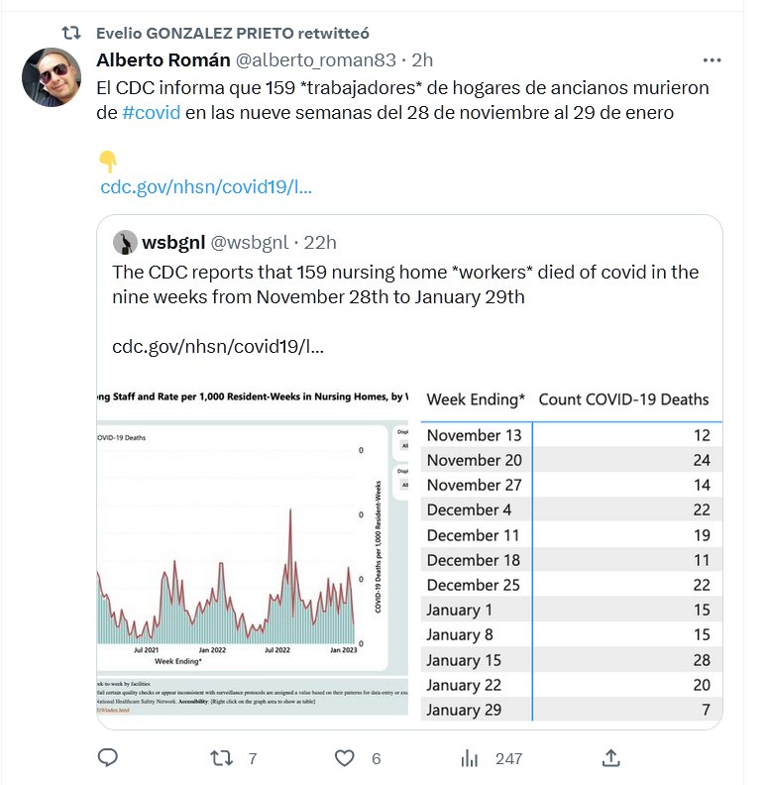Viewport: 769px width, 785px height.
Task: Open tweet analytics bar chart icon
Action: pos(470,758)
